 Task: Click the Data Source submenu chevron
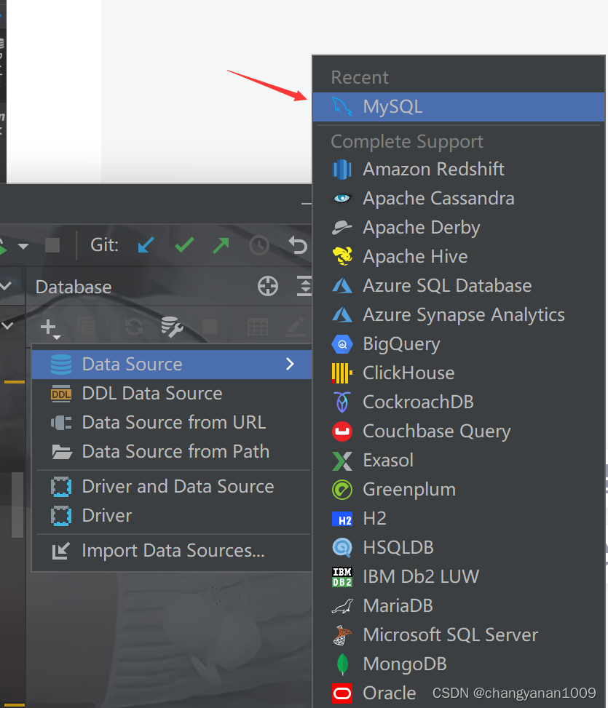tap(290, 364)
